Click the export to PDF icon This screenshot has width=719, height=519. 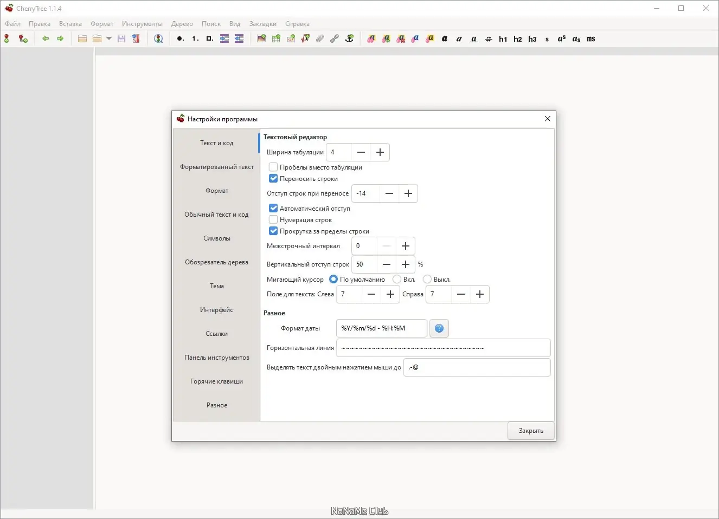point(136,38)
